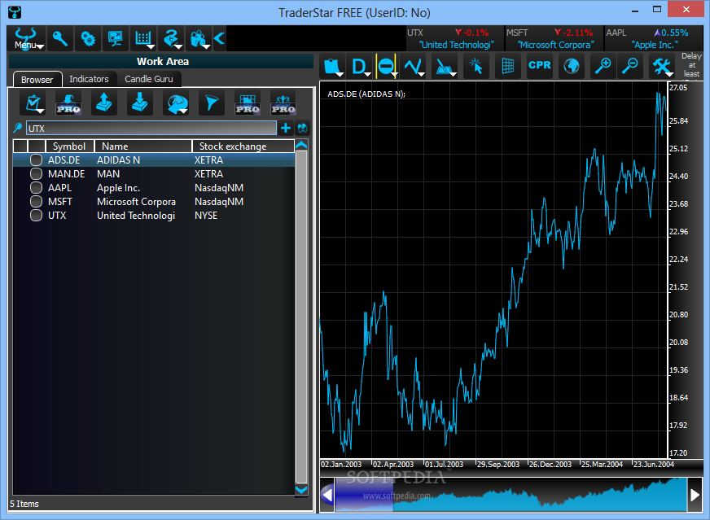Click the ADS.DE (ADIDAS N) chart label
710x520 pixels.
pos(366,94)
